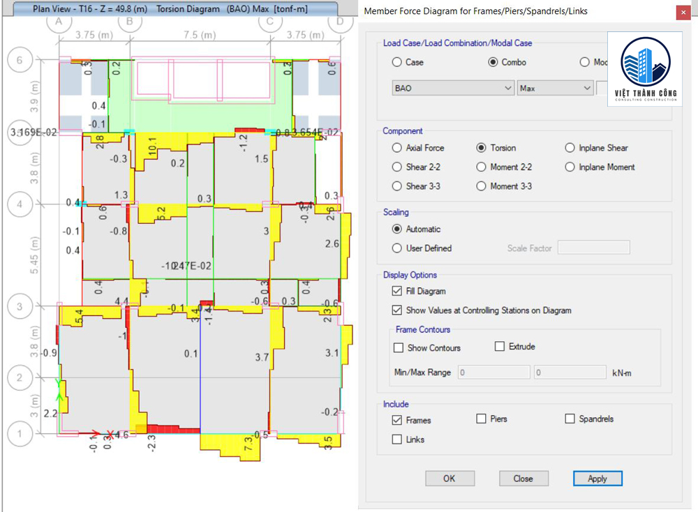Screen dimensions: 698x512
Task: Click grid bubble 3 on plan view
Action: pyautogui.click(x=20, y=306)
